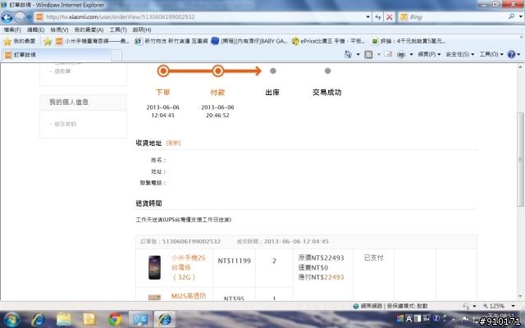This screenshot has height=328, width=525.
Task: Click the scrollbar up arrow
Action: (x=520, y=67)
